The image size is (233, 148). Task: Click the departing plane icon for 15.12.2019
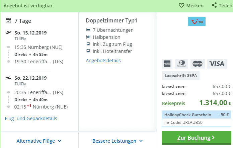[8, 32]
